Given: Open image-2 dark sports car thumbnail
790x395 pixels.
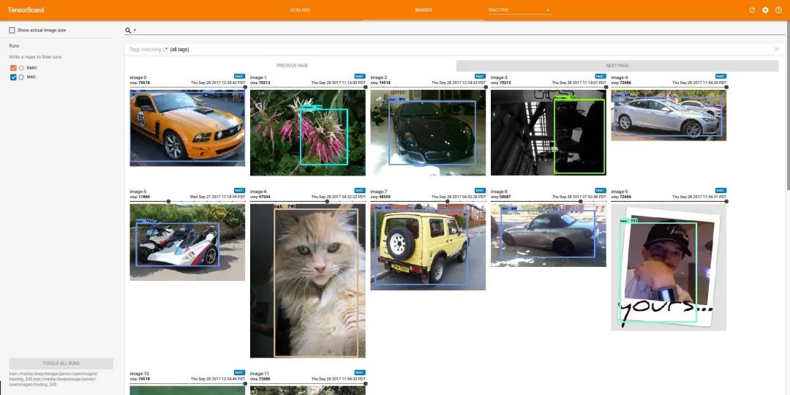Looking at the screenshot, I should (428, 132).
